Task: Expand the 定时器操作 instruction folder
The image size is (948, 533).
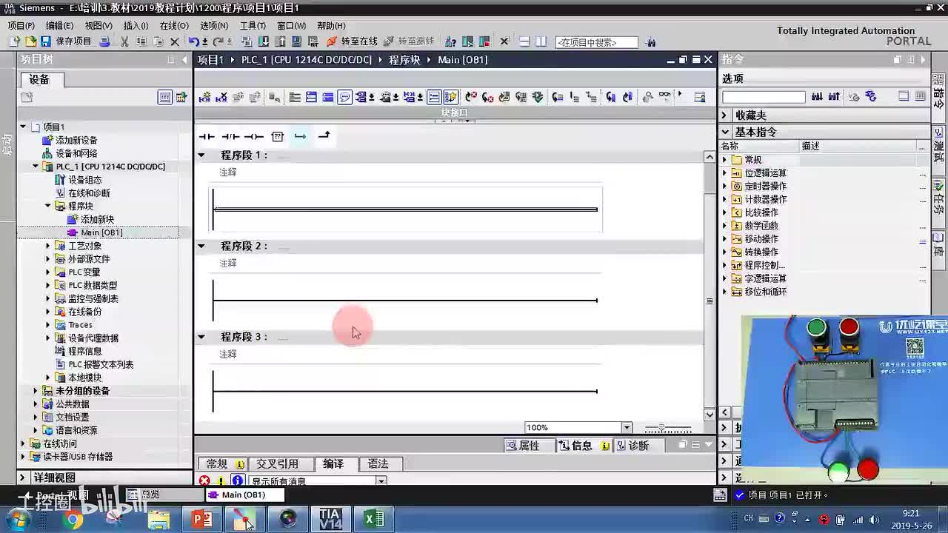Action: click(725, 187)
